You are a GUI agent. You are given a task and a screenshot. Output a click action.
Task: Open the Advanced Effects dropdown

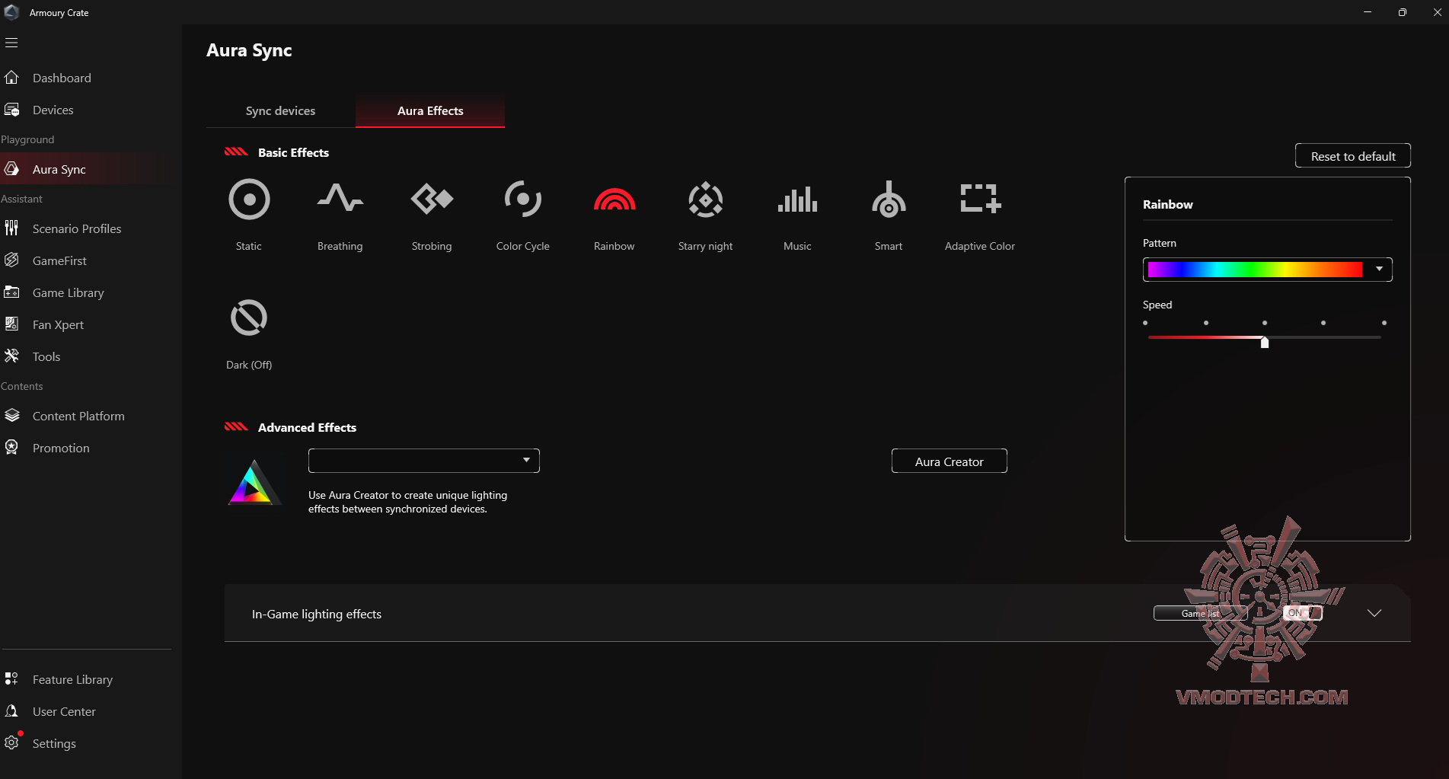(424, 461)
